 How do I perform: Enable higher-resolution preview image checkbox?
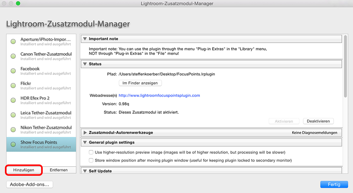(x=91, y=152)
